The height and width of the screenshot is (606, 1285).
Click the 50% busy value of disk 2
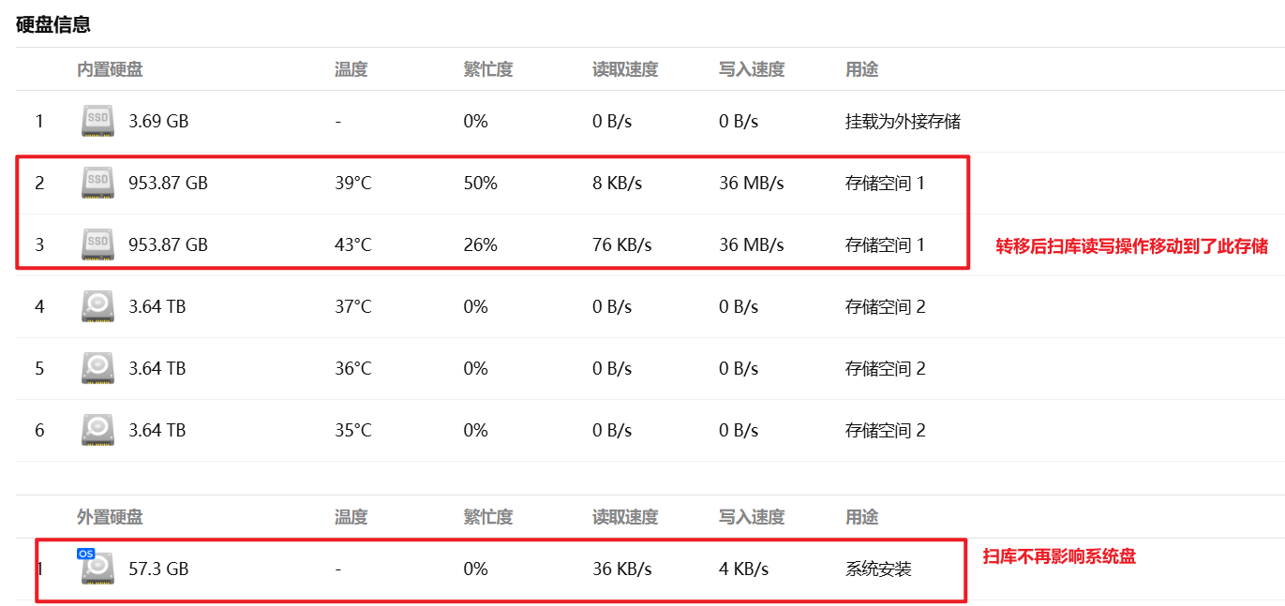point(480,184)
